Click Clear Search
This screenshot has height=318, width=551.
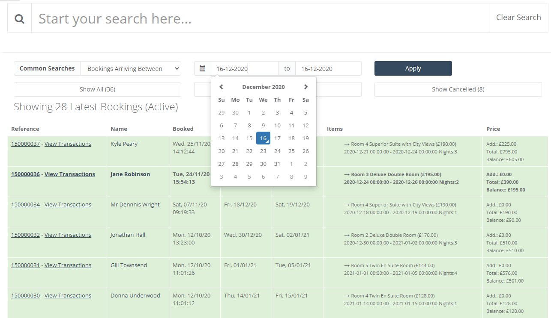(x=518, y=17)
